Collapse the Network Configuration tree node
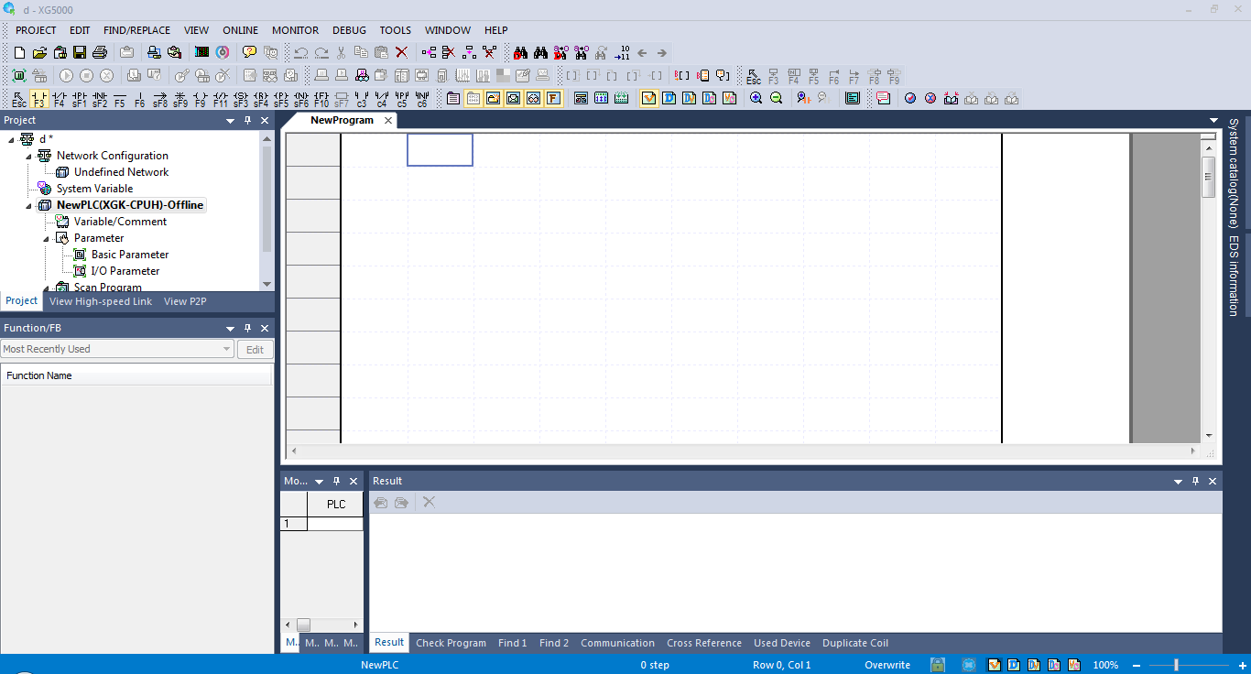Image resolution: width=1251 pixels, height=674 pixels. point(28,156)
